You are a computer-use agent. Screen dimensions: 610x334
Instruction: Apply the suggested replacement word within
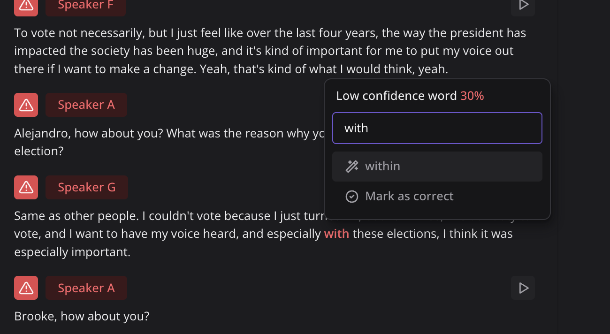point(437,166)
